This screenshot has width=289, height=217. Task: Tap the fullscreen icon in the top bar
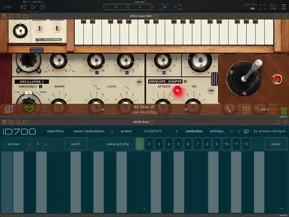click(263, 7)
